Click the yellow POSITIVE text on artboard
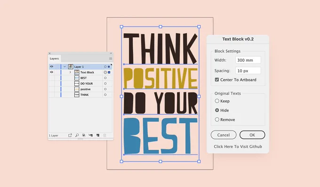 click(160, 78)
